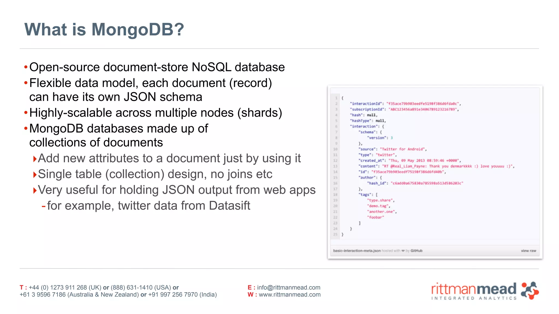Click 'MongoDB databases made up of' line
The height and width of the screenshot is (314, 559).
pos(119,128)
